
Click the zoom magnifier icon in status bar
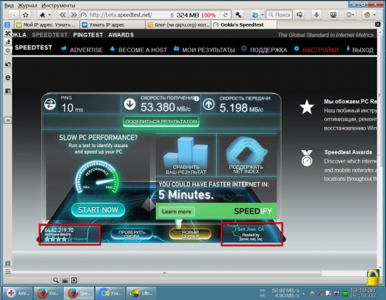55,280
